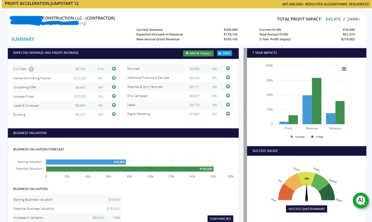This screenshot has width=372, height=222.
Task: Click the green Revenue 1 Year chart bar
Action: [317, 101]
